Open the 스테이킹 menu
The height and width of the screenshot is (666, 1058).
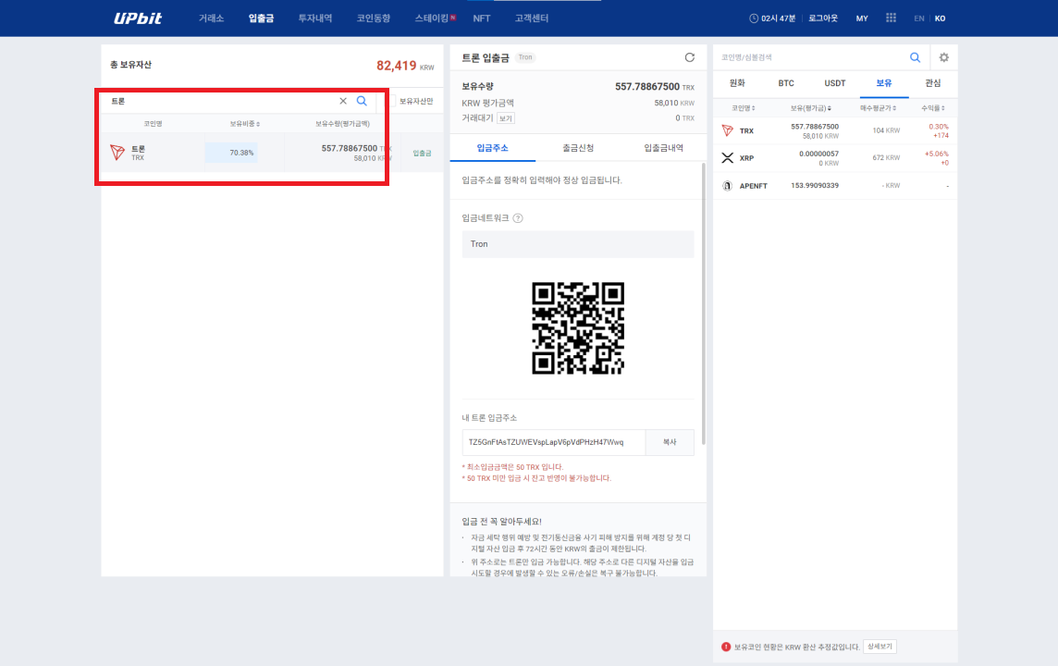(432, 18)
